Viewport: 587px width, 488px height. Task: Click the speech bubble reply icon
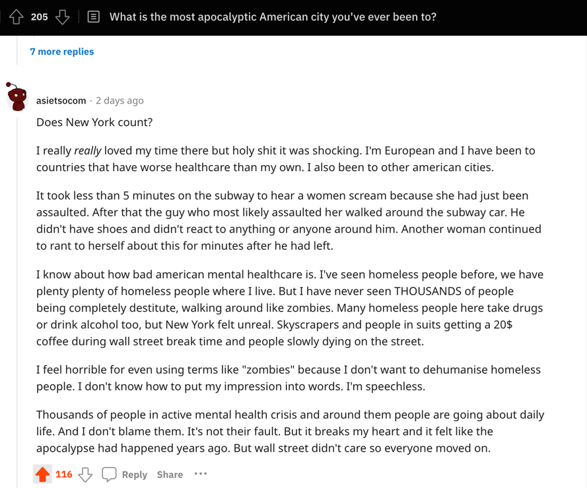110,474
